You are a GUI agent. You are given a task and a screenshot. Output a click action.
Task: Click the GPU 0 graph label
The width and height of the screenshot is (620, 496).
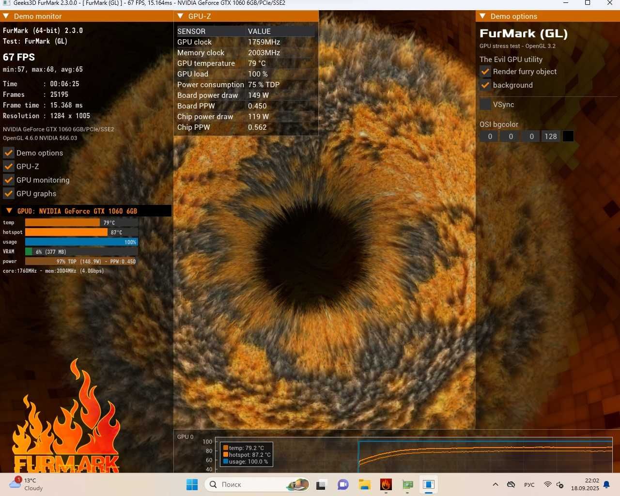(x=186, y=437)
